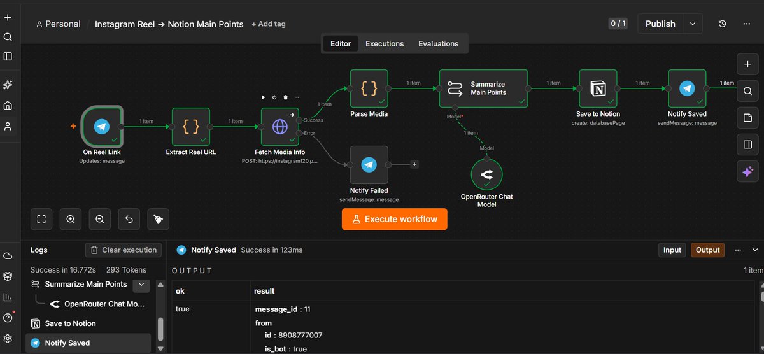Open the settings gear in sidebar
Screen dimensions: 764x354
click(x=8, y=338)
